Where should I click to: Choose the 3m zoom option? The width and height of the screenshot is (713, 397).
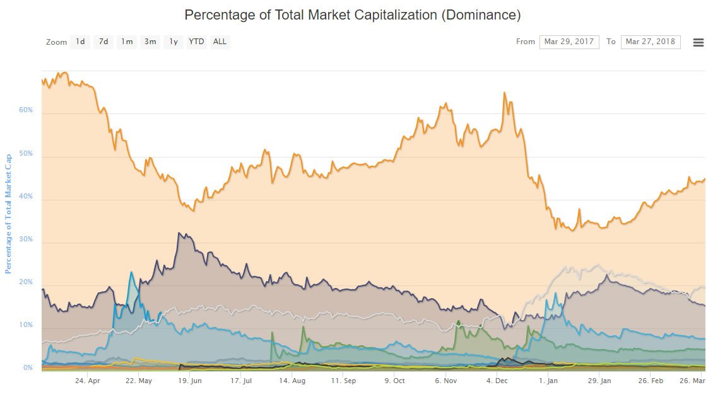pos(150,42)
